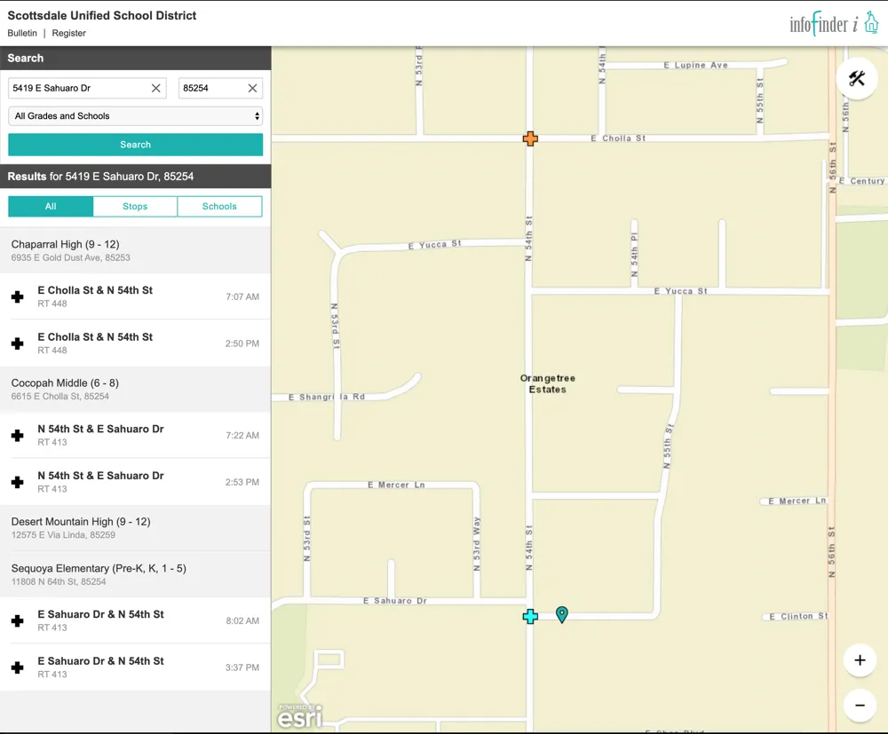Image resolution: width=888 pixels, height=734 pixels.
Task: Click the cyan bus stop marker on Sahuaro Dr
Action: click(530, 616)
